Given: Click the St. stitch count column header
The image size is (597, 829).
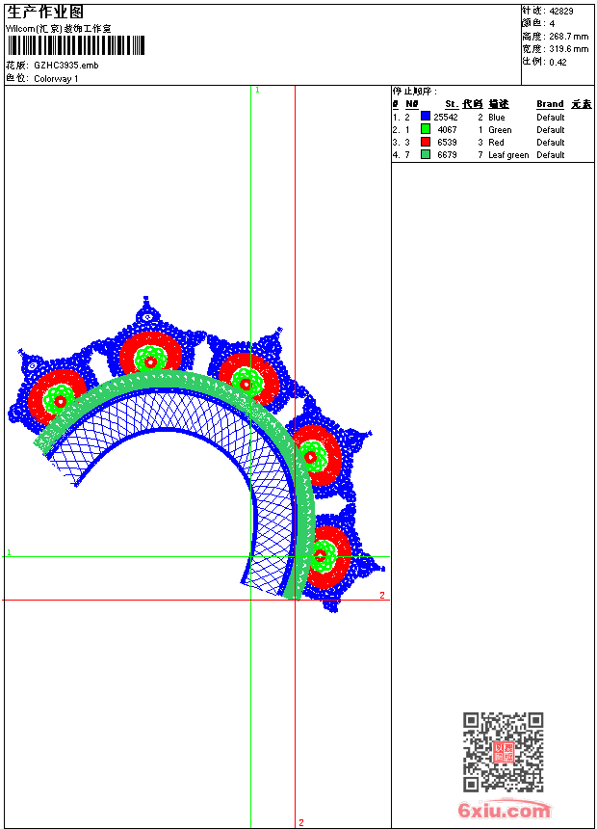Looking at the screenshot, I should point(451,104).
